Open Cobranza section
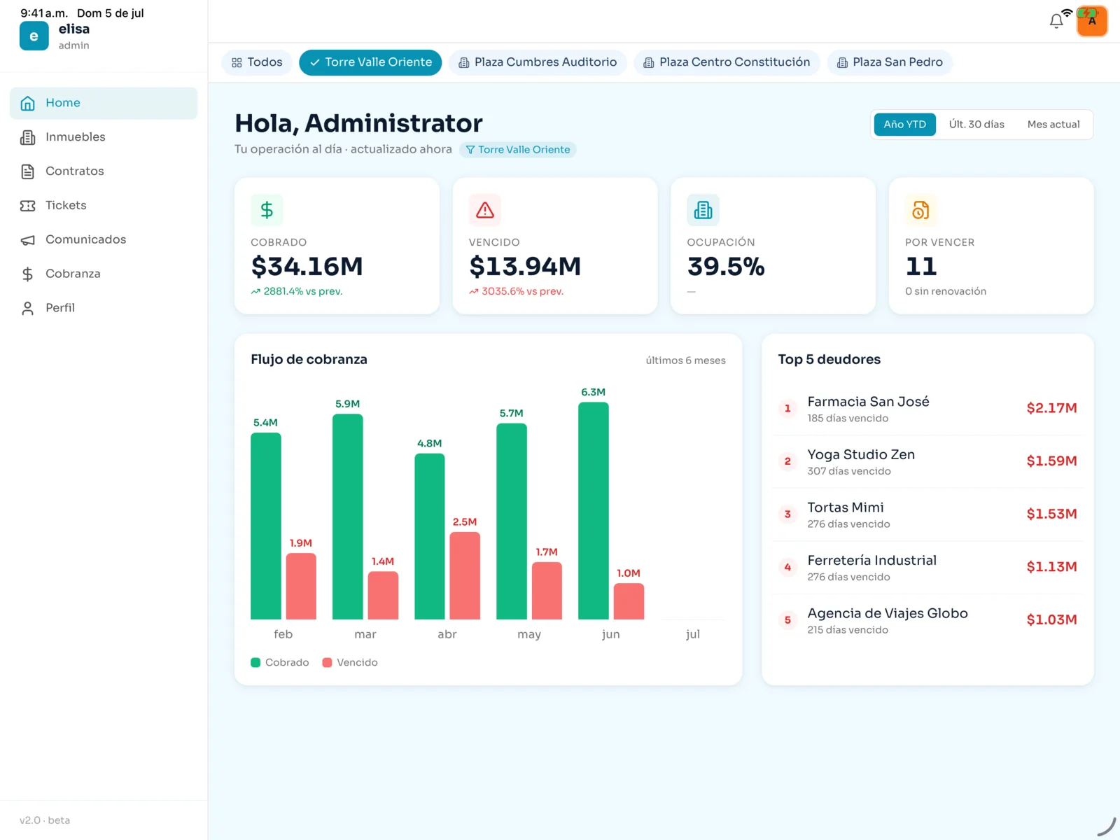Image resolution: width=1120 pixels, height=840 pixels. pos(104,274)
